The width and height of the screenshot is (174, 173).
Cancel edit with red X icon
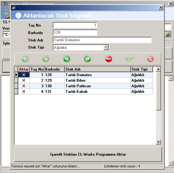click(x=150, y=59)
